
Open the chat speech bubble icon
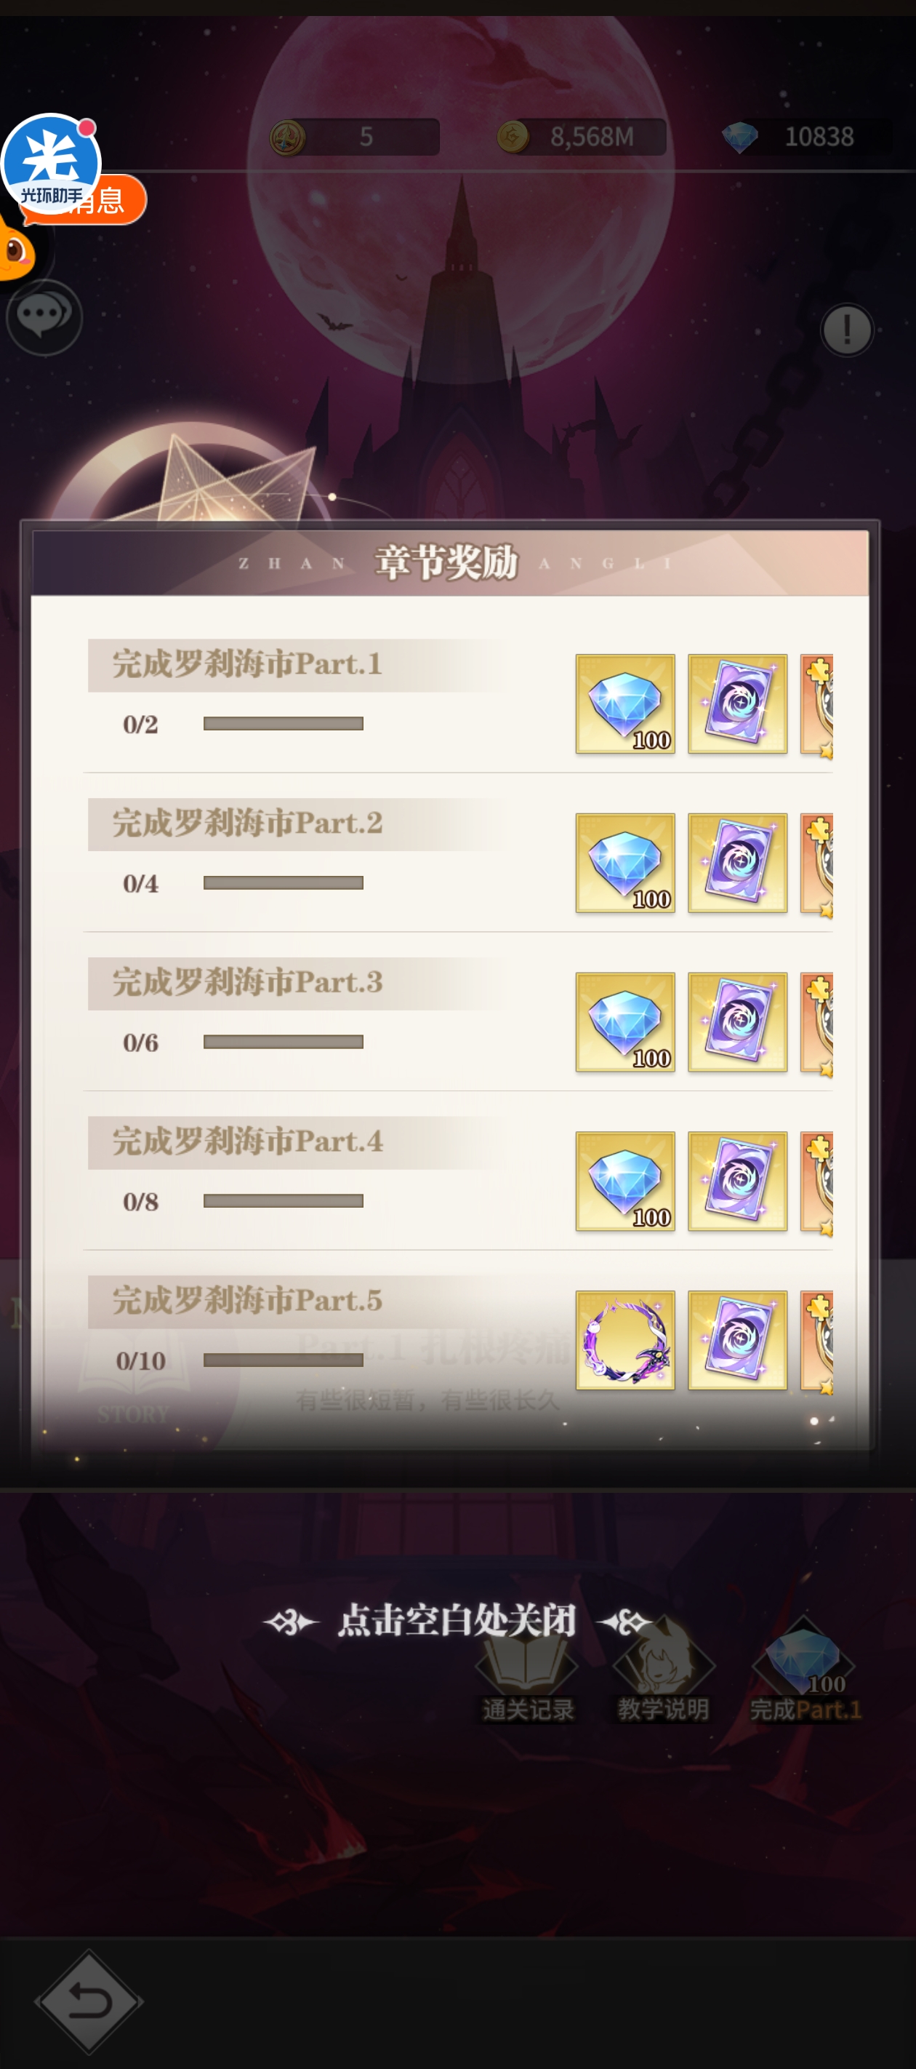[44, 316]
